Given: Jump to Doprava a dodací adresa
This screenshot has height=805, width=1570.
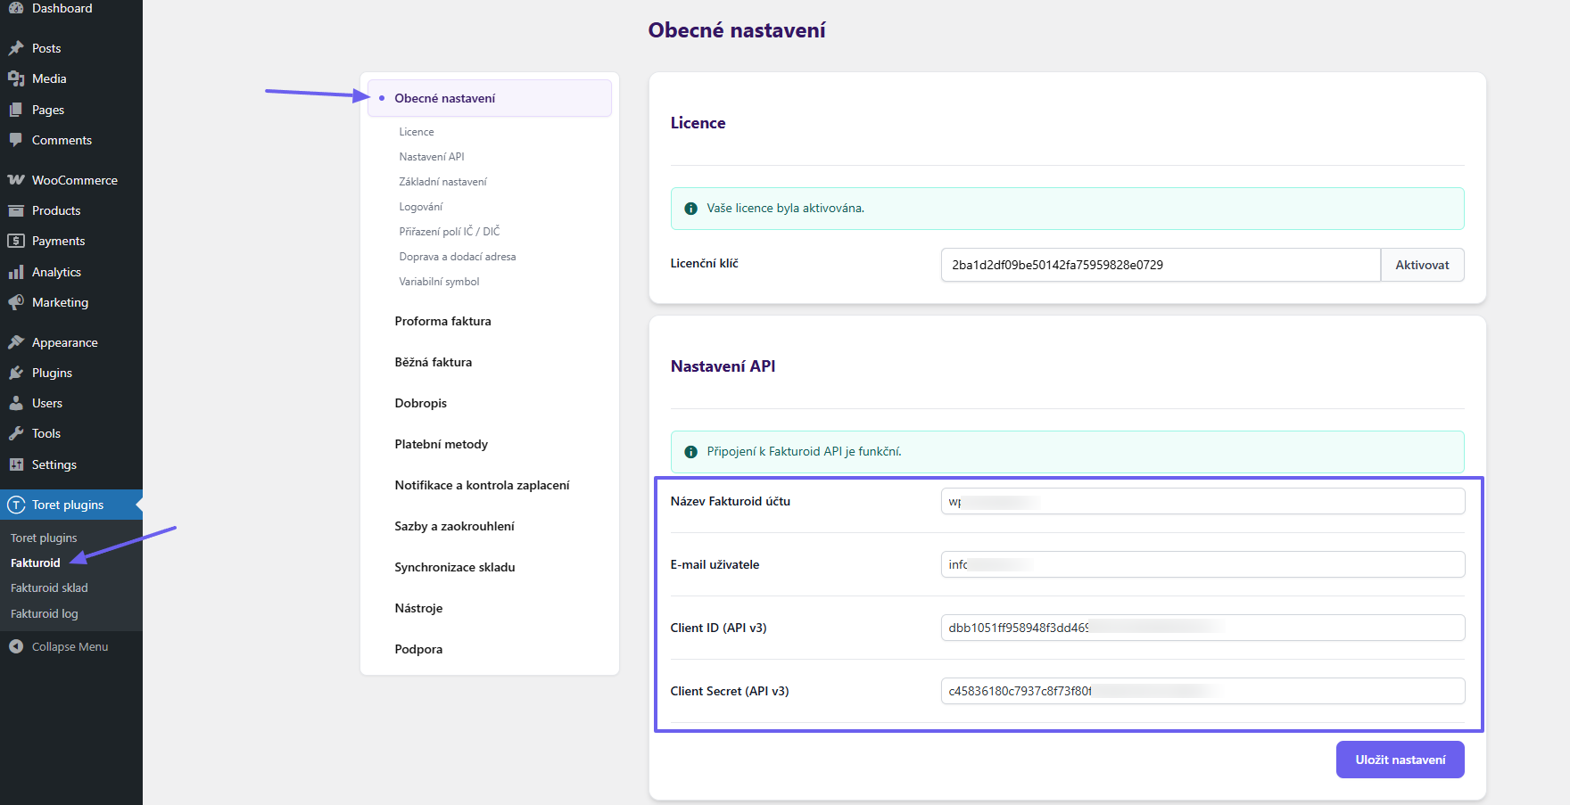Looking at the screenshot, I should tap(458, 257).
